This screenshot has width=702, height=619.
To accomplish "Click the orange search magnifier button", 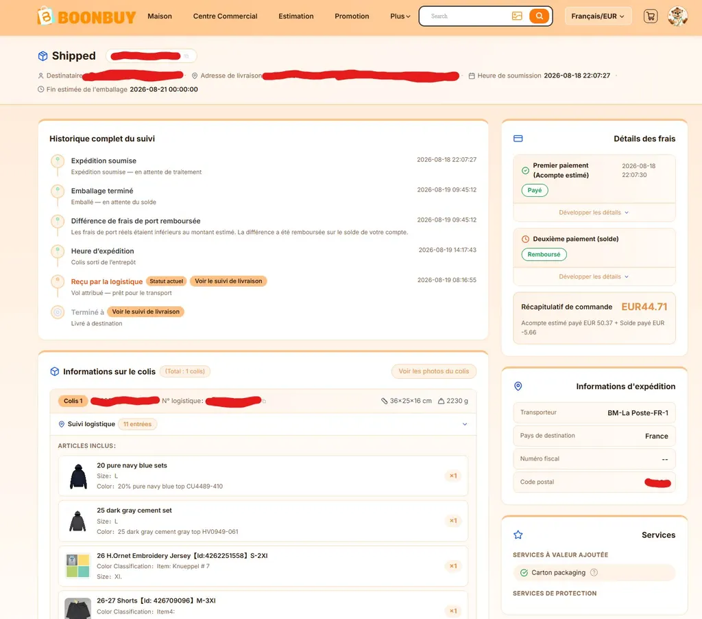I will pyautogui.click(x=539, y=16).
